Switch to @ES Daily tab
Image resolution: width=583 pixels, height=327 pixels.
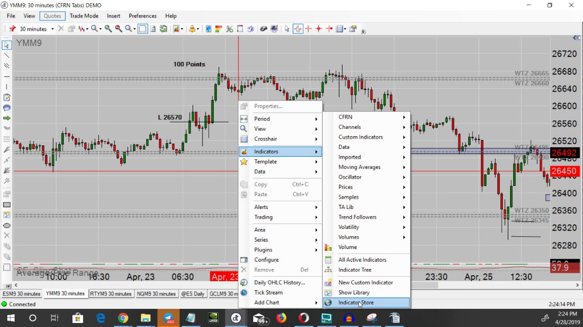[x=193, y=294]
